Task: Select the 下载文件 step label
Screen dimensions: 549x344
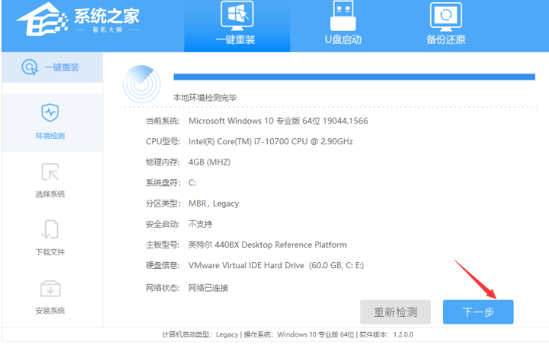Action: (50, 252)
